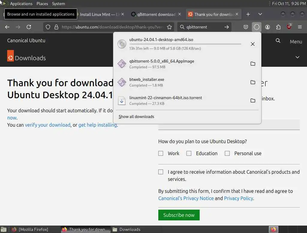Screen dimensions: 307x233
Task: Tick the Education checkbox
Action: (x=189, y=153)
